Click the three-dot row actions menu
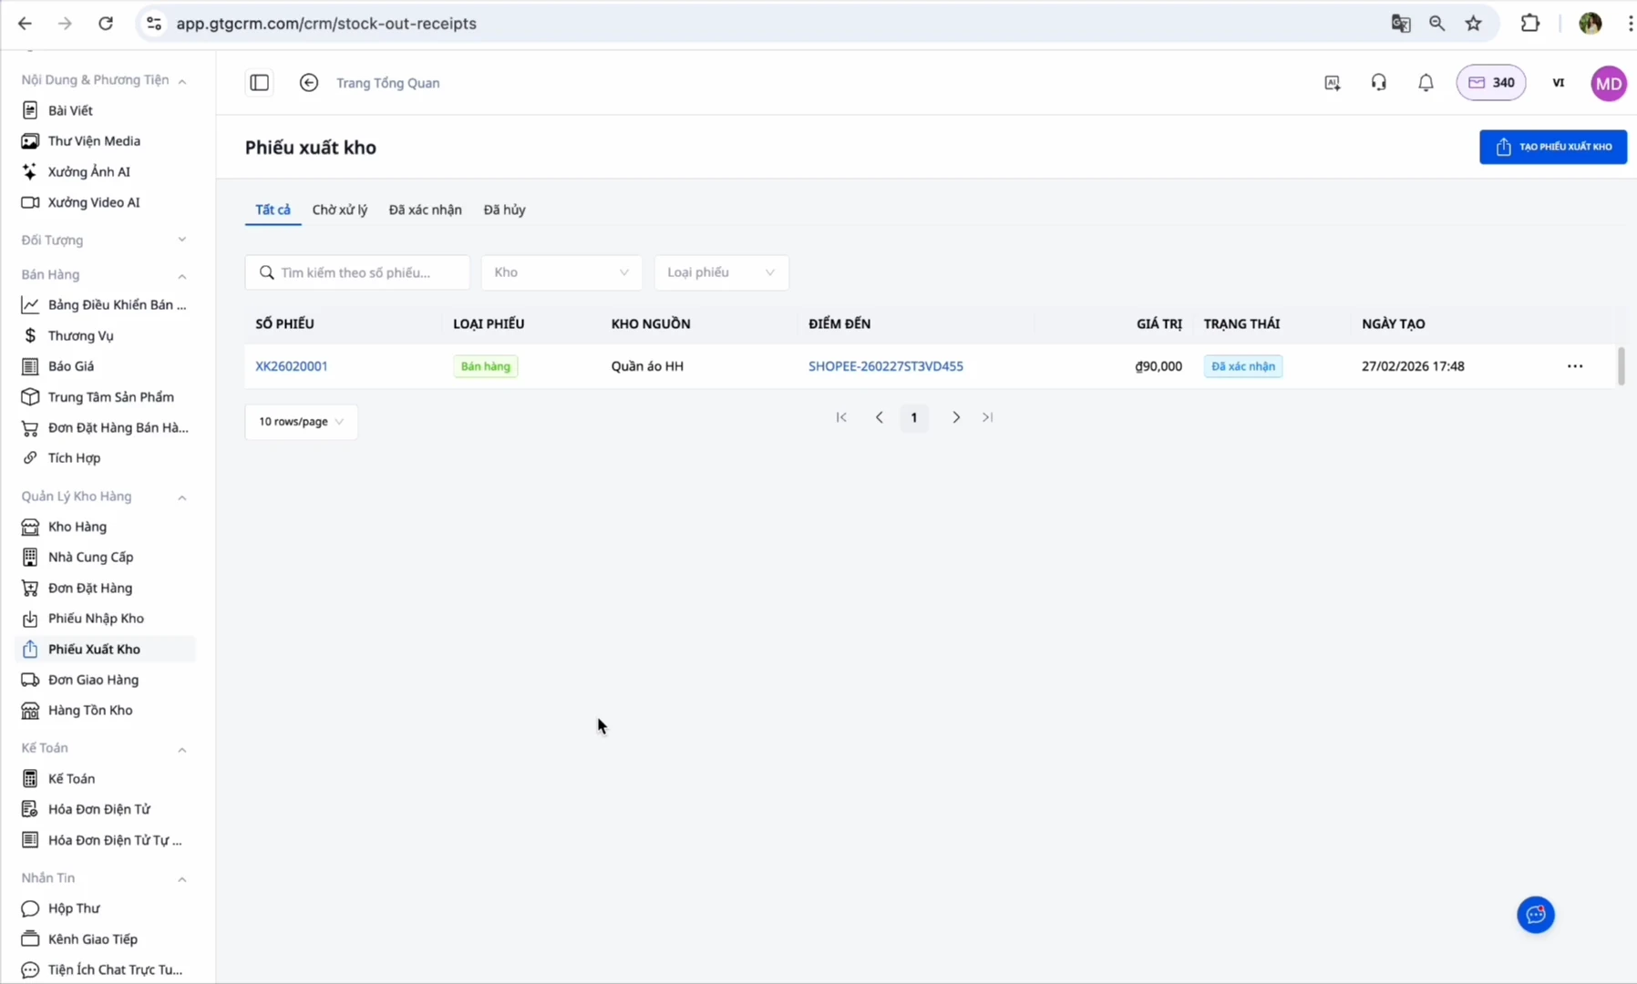 click(1574, 366)
